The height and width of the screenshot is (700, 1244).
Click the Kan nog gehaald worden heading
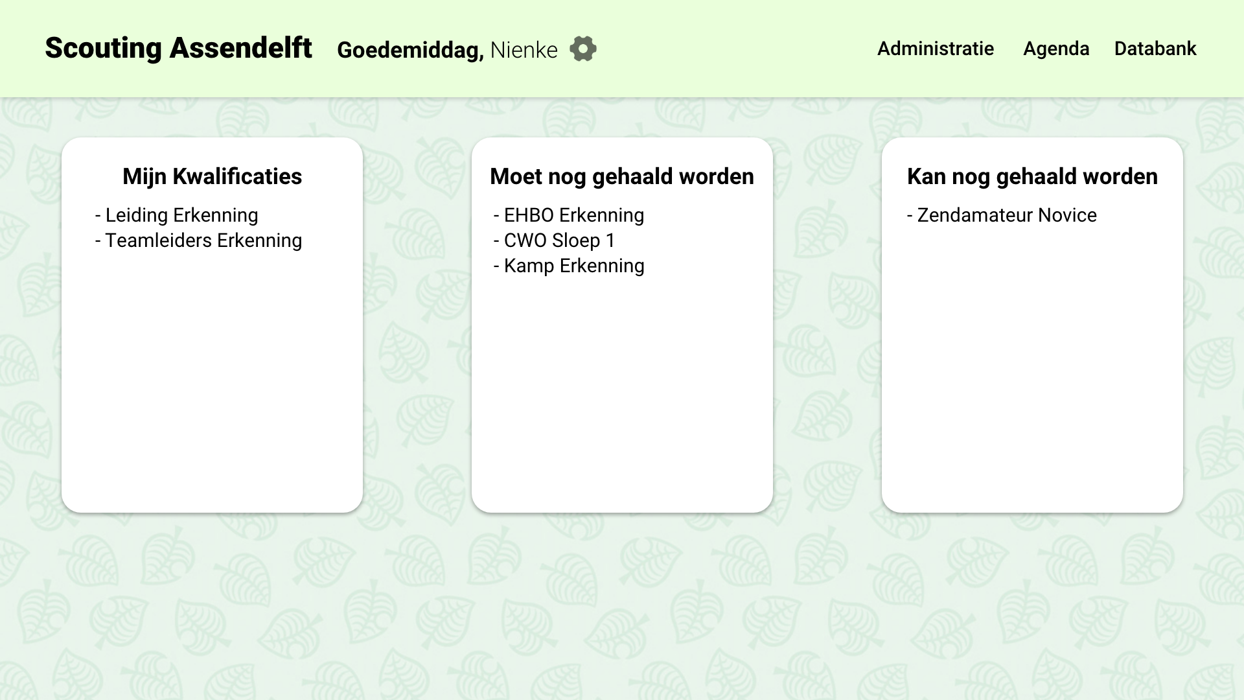click(x=1031, y=176)
